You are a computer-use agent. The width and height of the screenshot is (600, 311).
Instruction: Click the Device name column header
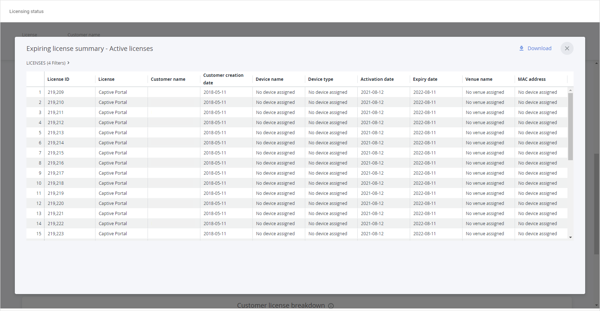click(269, 79)
